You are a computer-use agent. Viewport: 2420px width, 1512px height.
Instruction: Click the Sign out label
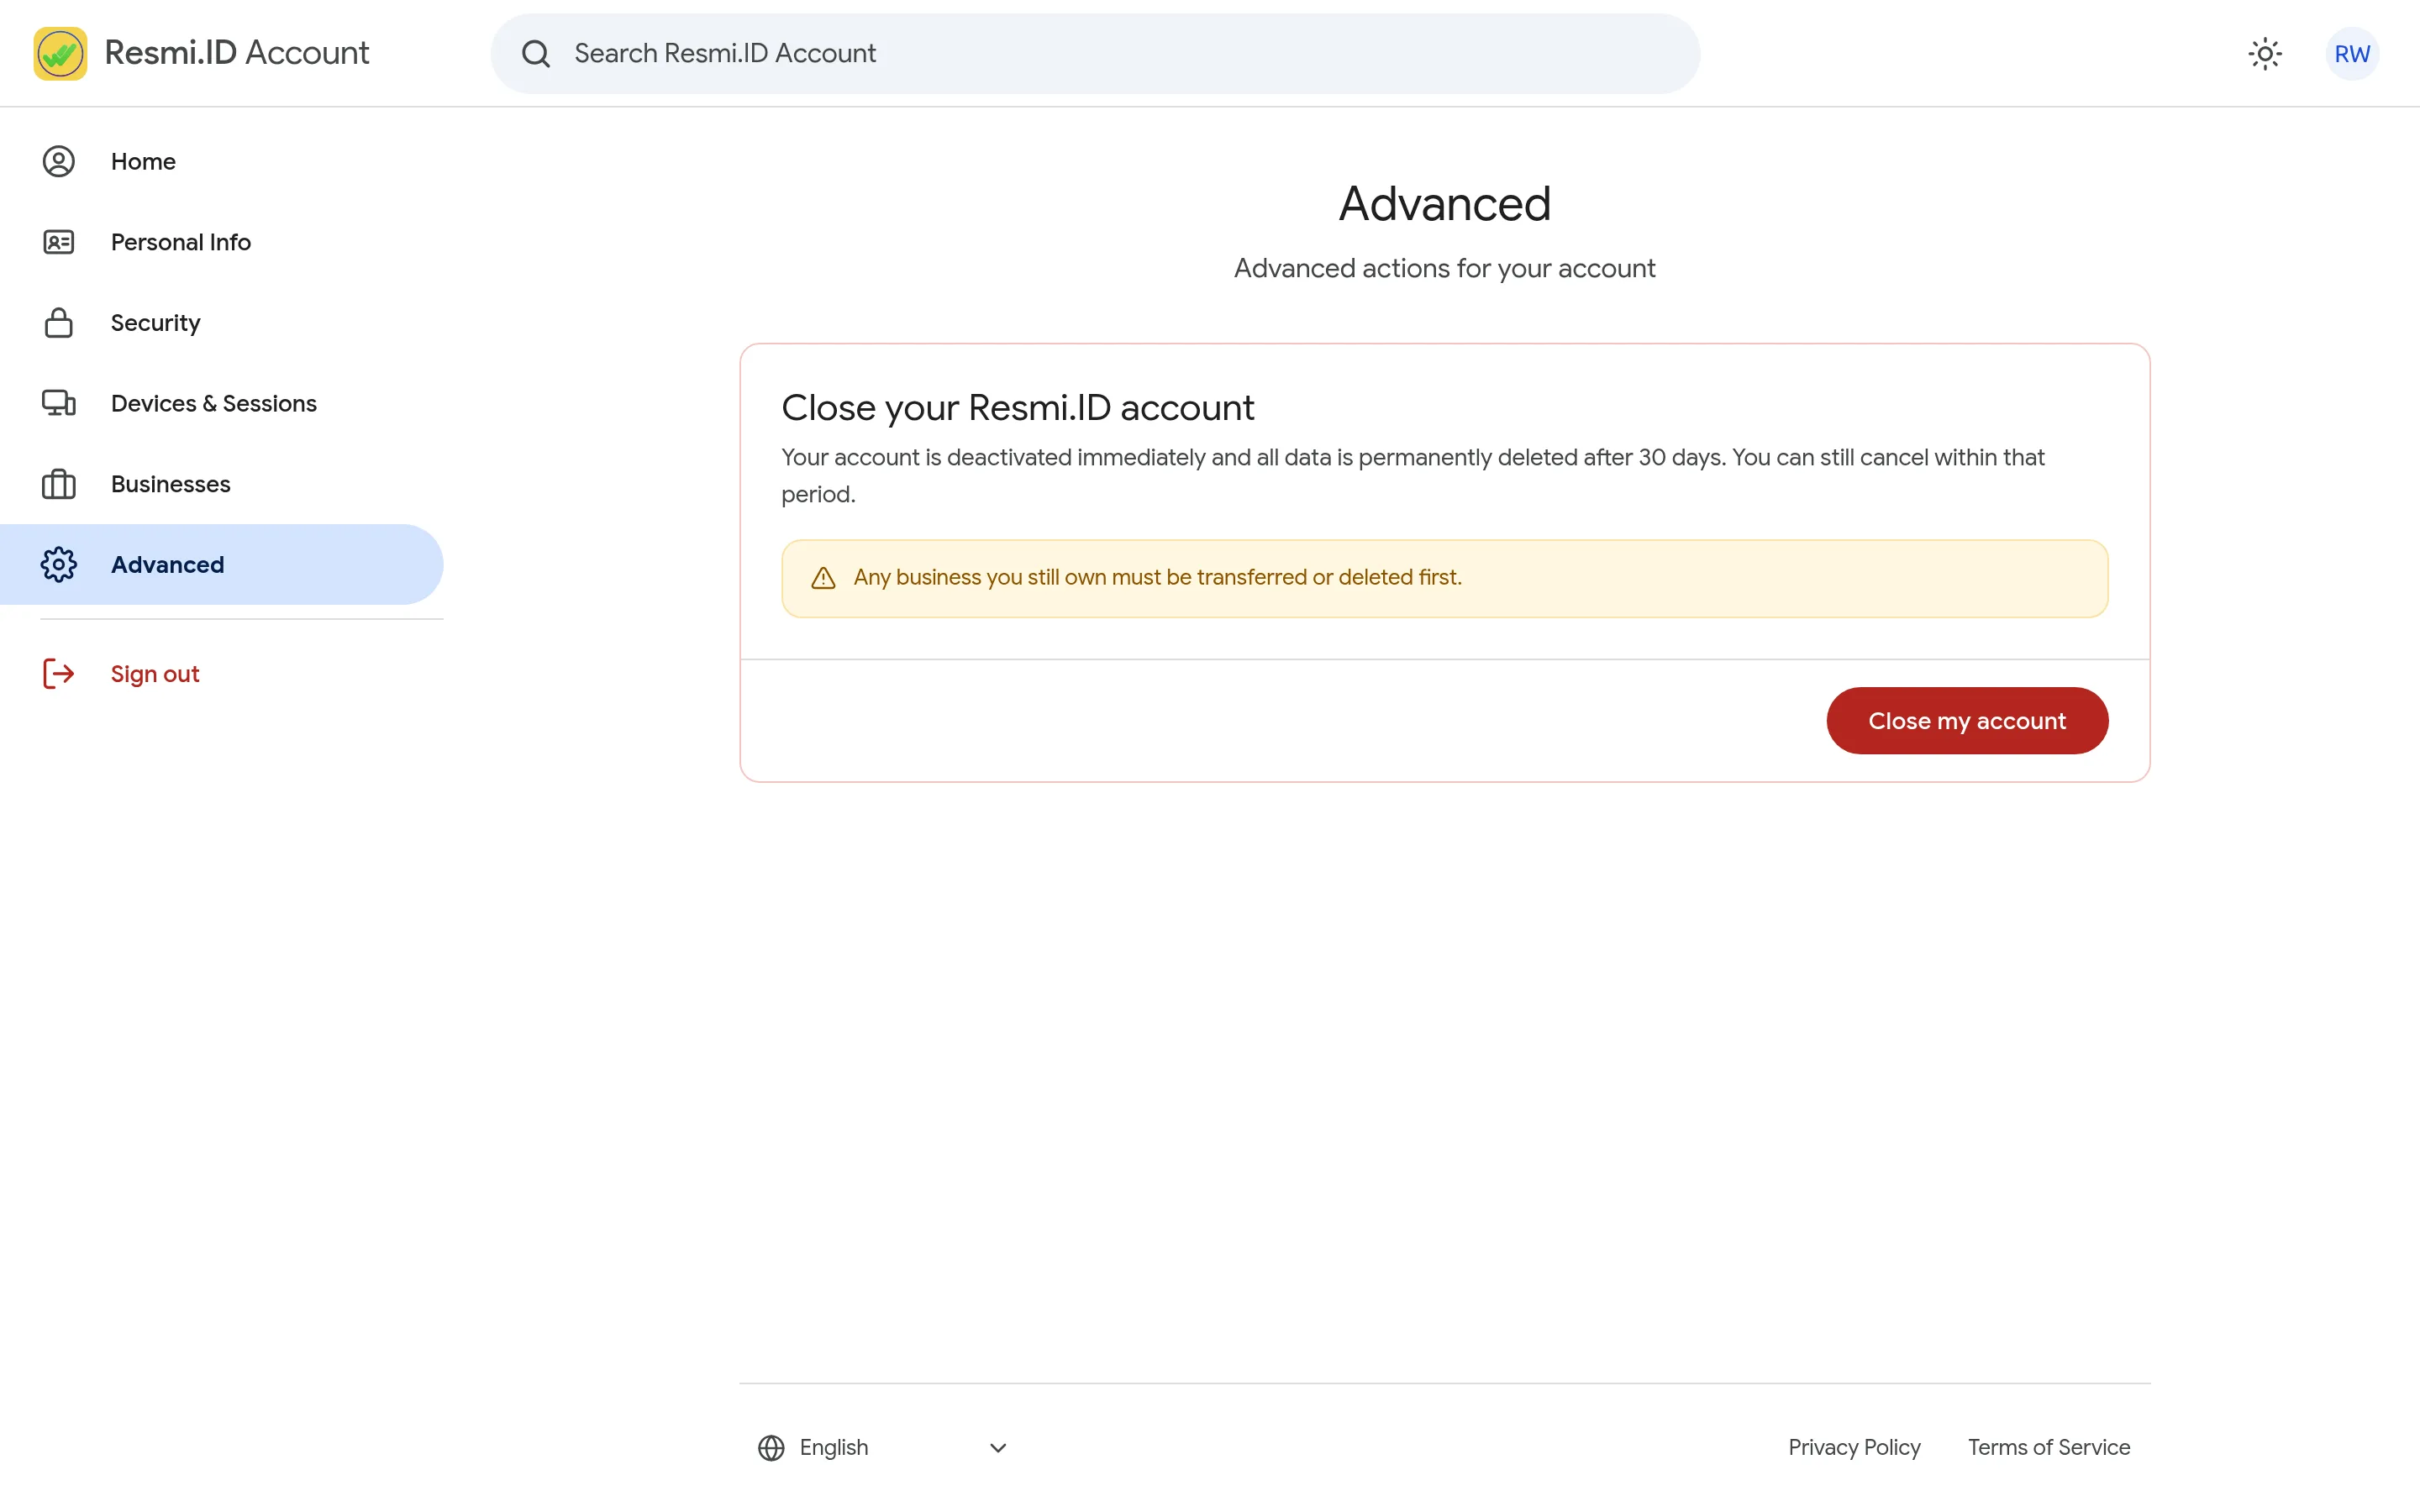pos(155,674)
